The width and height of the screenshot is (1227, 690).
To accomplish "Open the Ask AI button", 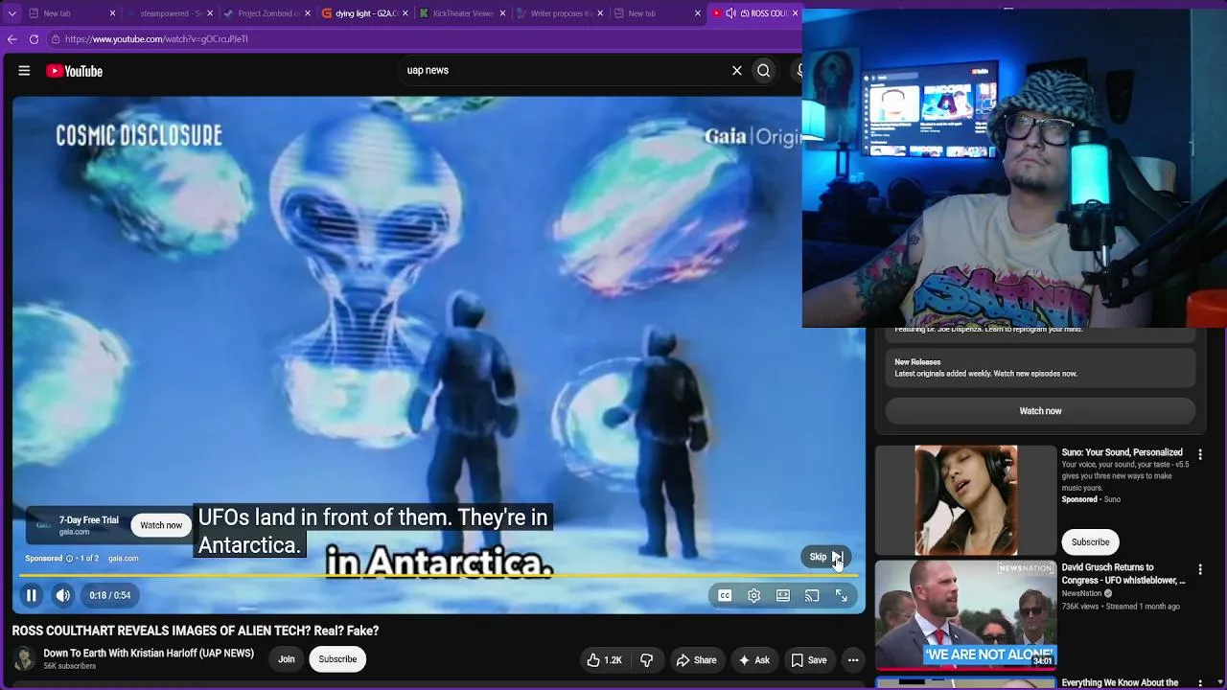I will [x=753, y=660].
